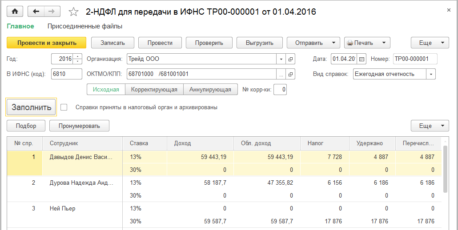The image size is (458, 230).
Task: Expand the Организация dropdown arrow
Action: (x=281, y=59)
